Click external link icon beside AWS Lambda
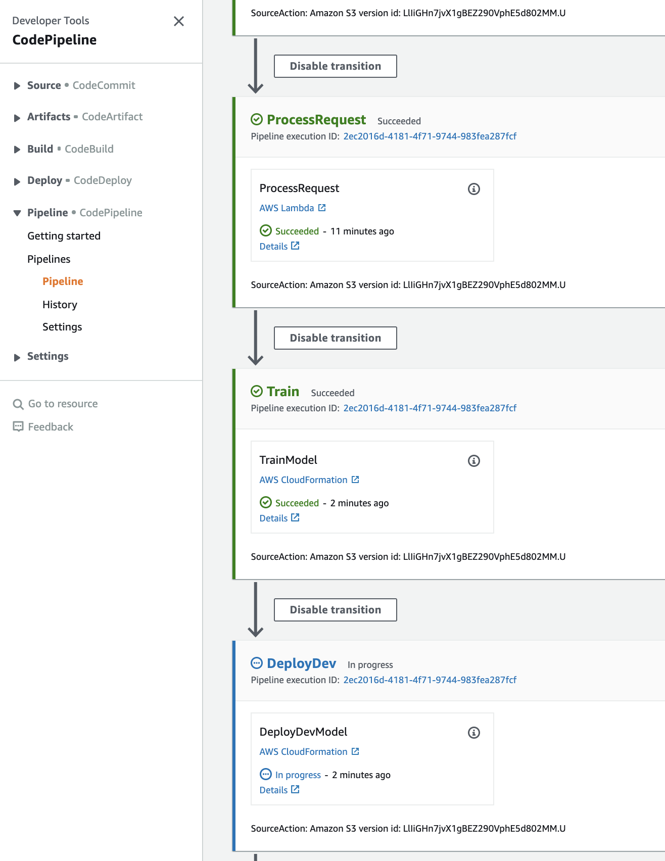Screen dimensions: 665x861 pos(322,208)
